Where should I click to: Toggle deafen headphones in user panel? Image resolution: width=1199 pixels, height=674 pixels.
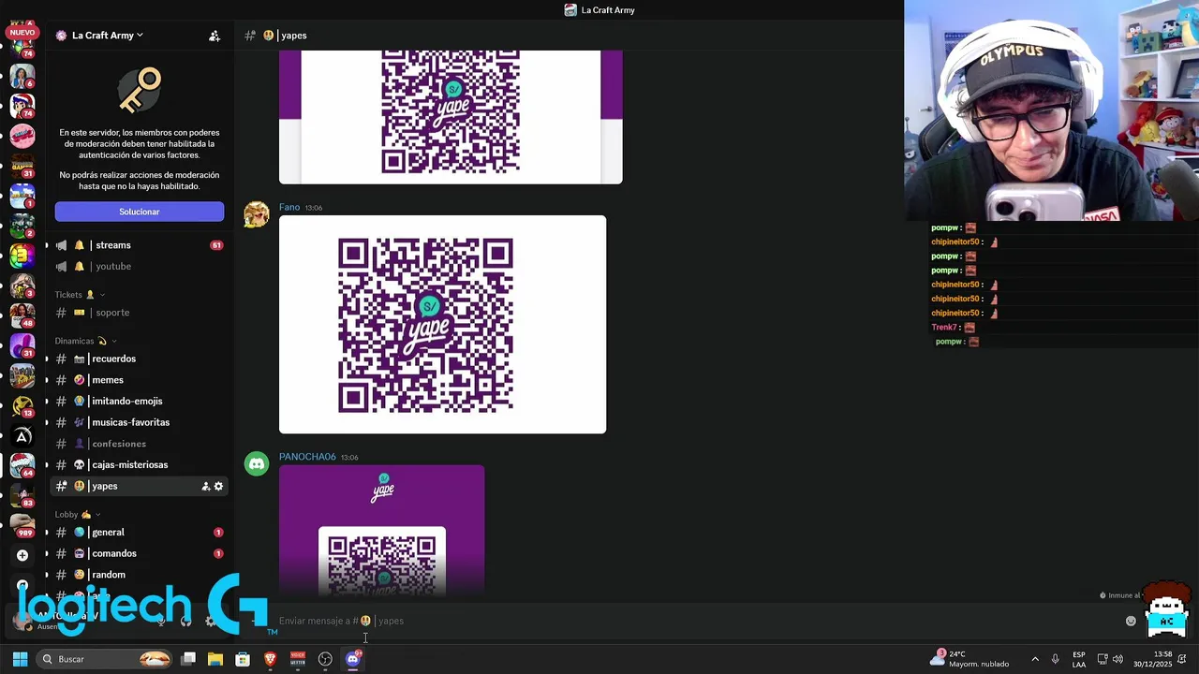[185, 621]
